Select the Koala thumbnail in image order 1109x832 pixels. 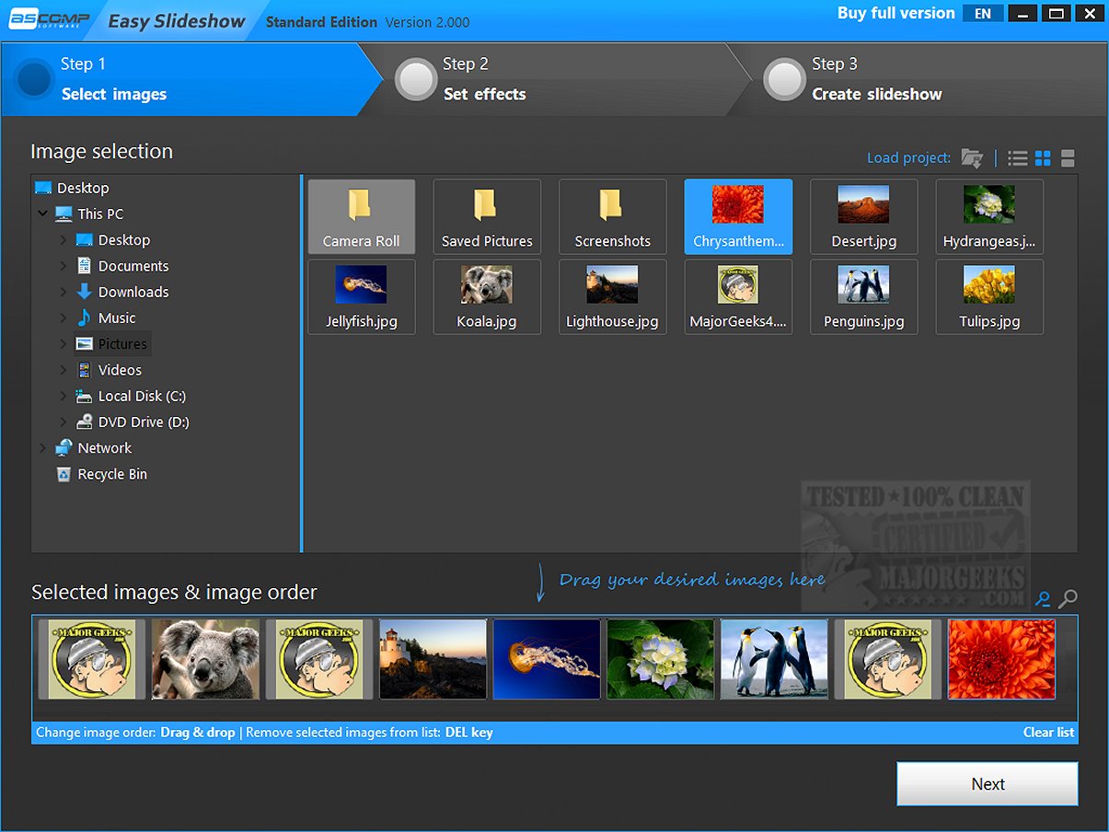point(204,659)
